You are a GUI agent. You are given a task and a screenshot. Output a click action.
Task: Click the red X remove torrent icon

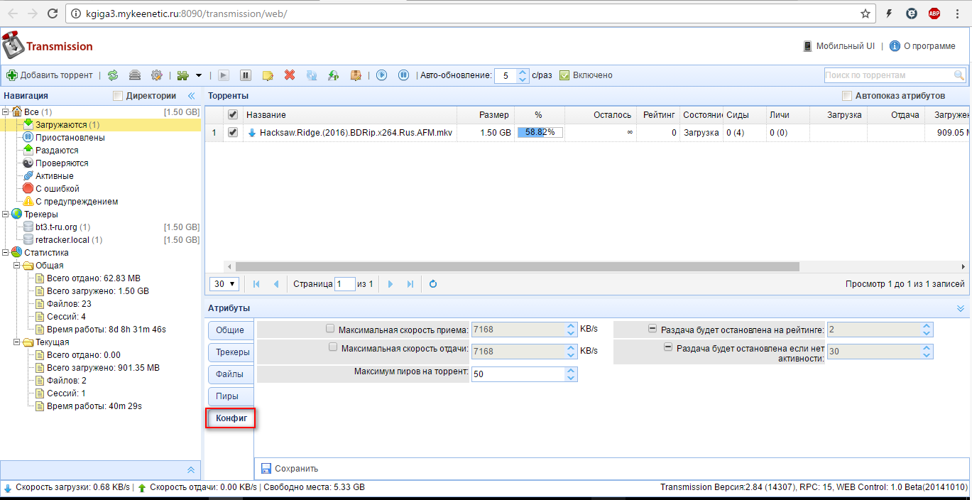pos(290,75)
